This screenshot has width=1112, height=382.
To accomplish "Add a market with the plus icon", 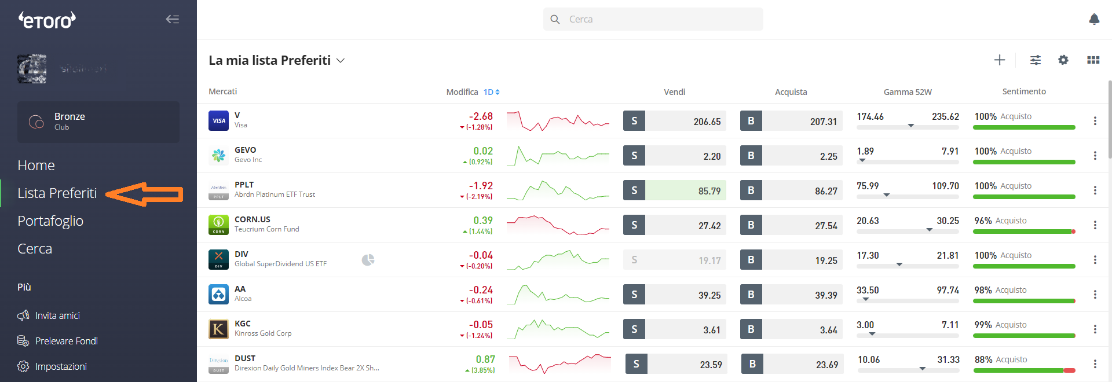I will click(x=1000, y=60).
